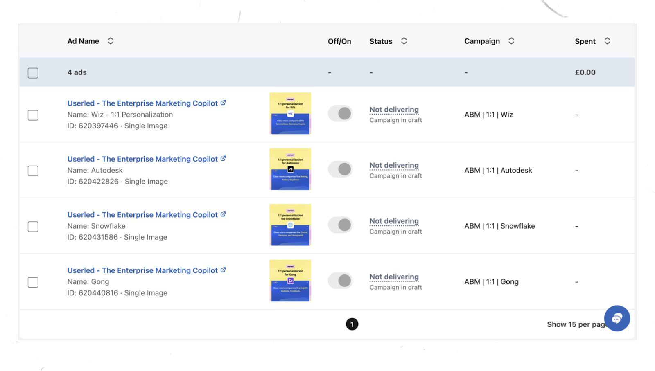Click the £0.00 total spent value

click(x=585, y=72)
